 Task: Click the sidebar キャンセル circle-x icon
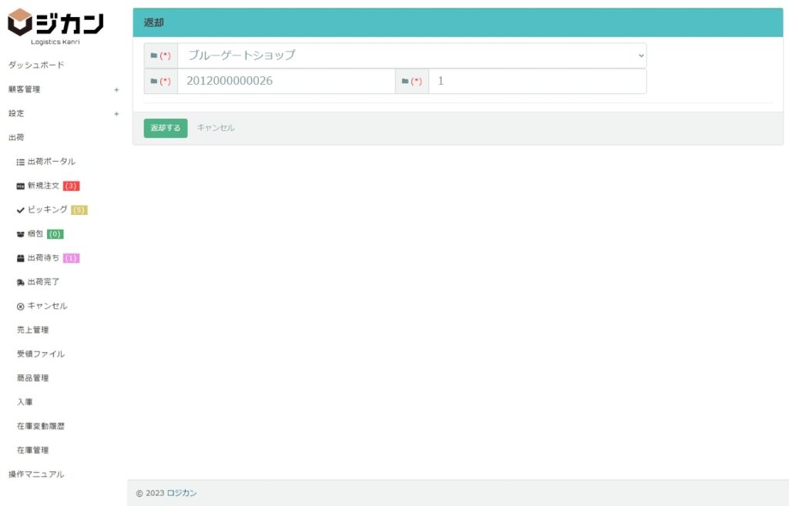pyautogui.click(x=21, y=307)
